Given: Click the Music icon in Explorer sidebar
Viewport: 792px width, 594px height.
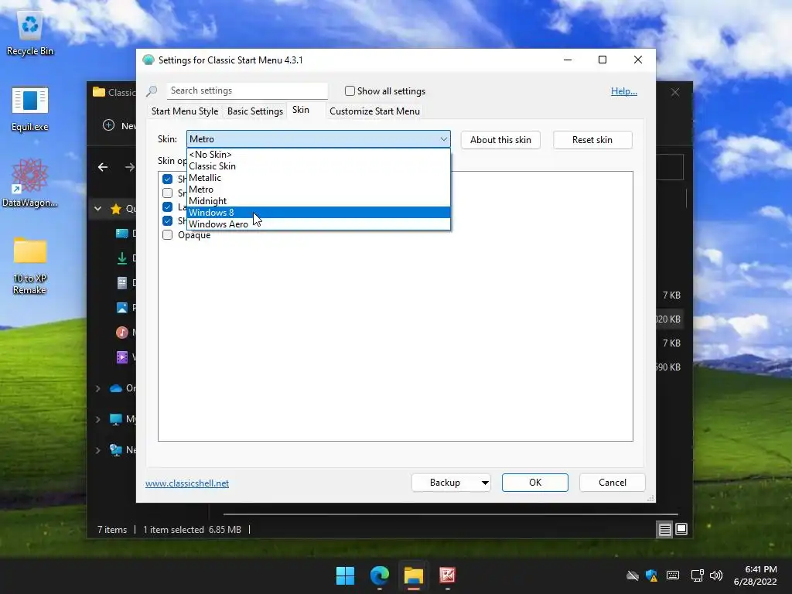Looking at the screenshot, I should pyautogui.click(x=121, y=333).
